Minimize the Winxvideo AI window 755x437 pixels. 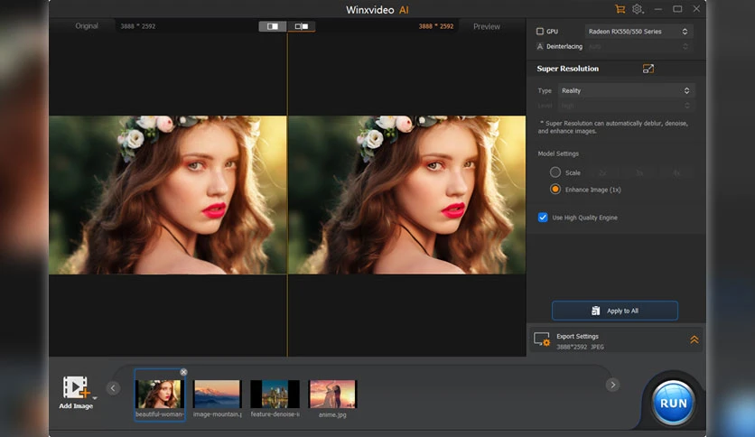pos(657,9)
